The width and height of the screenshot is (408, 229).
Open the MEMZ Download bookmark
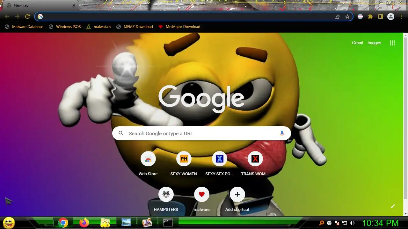click(135, 27)
